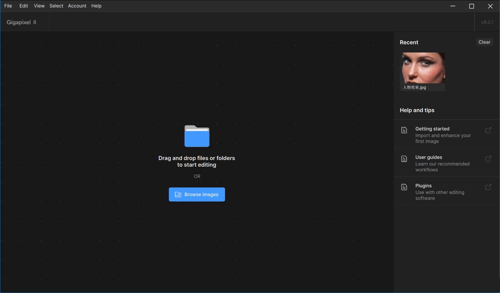Open the Help menu
Screen dimensions: 500x293
pyautogui.click(x=96, y=6)
